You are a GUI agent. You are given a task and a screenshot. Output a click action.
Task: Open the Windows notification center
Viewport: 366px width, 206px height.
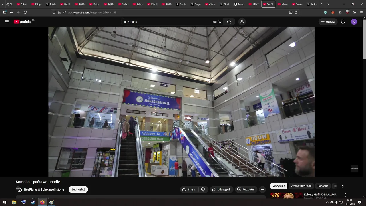point(360,202)
